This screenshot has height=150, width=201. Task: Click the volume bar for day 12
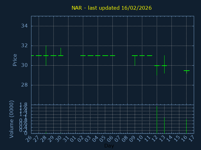[157, 119]
